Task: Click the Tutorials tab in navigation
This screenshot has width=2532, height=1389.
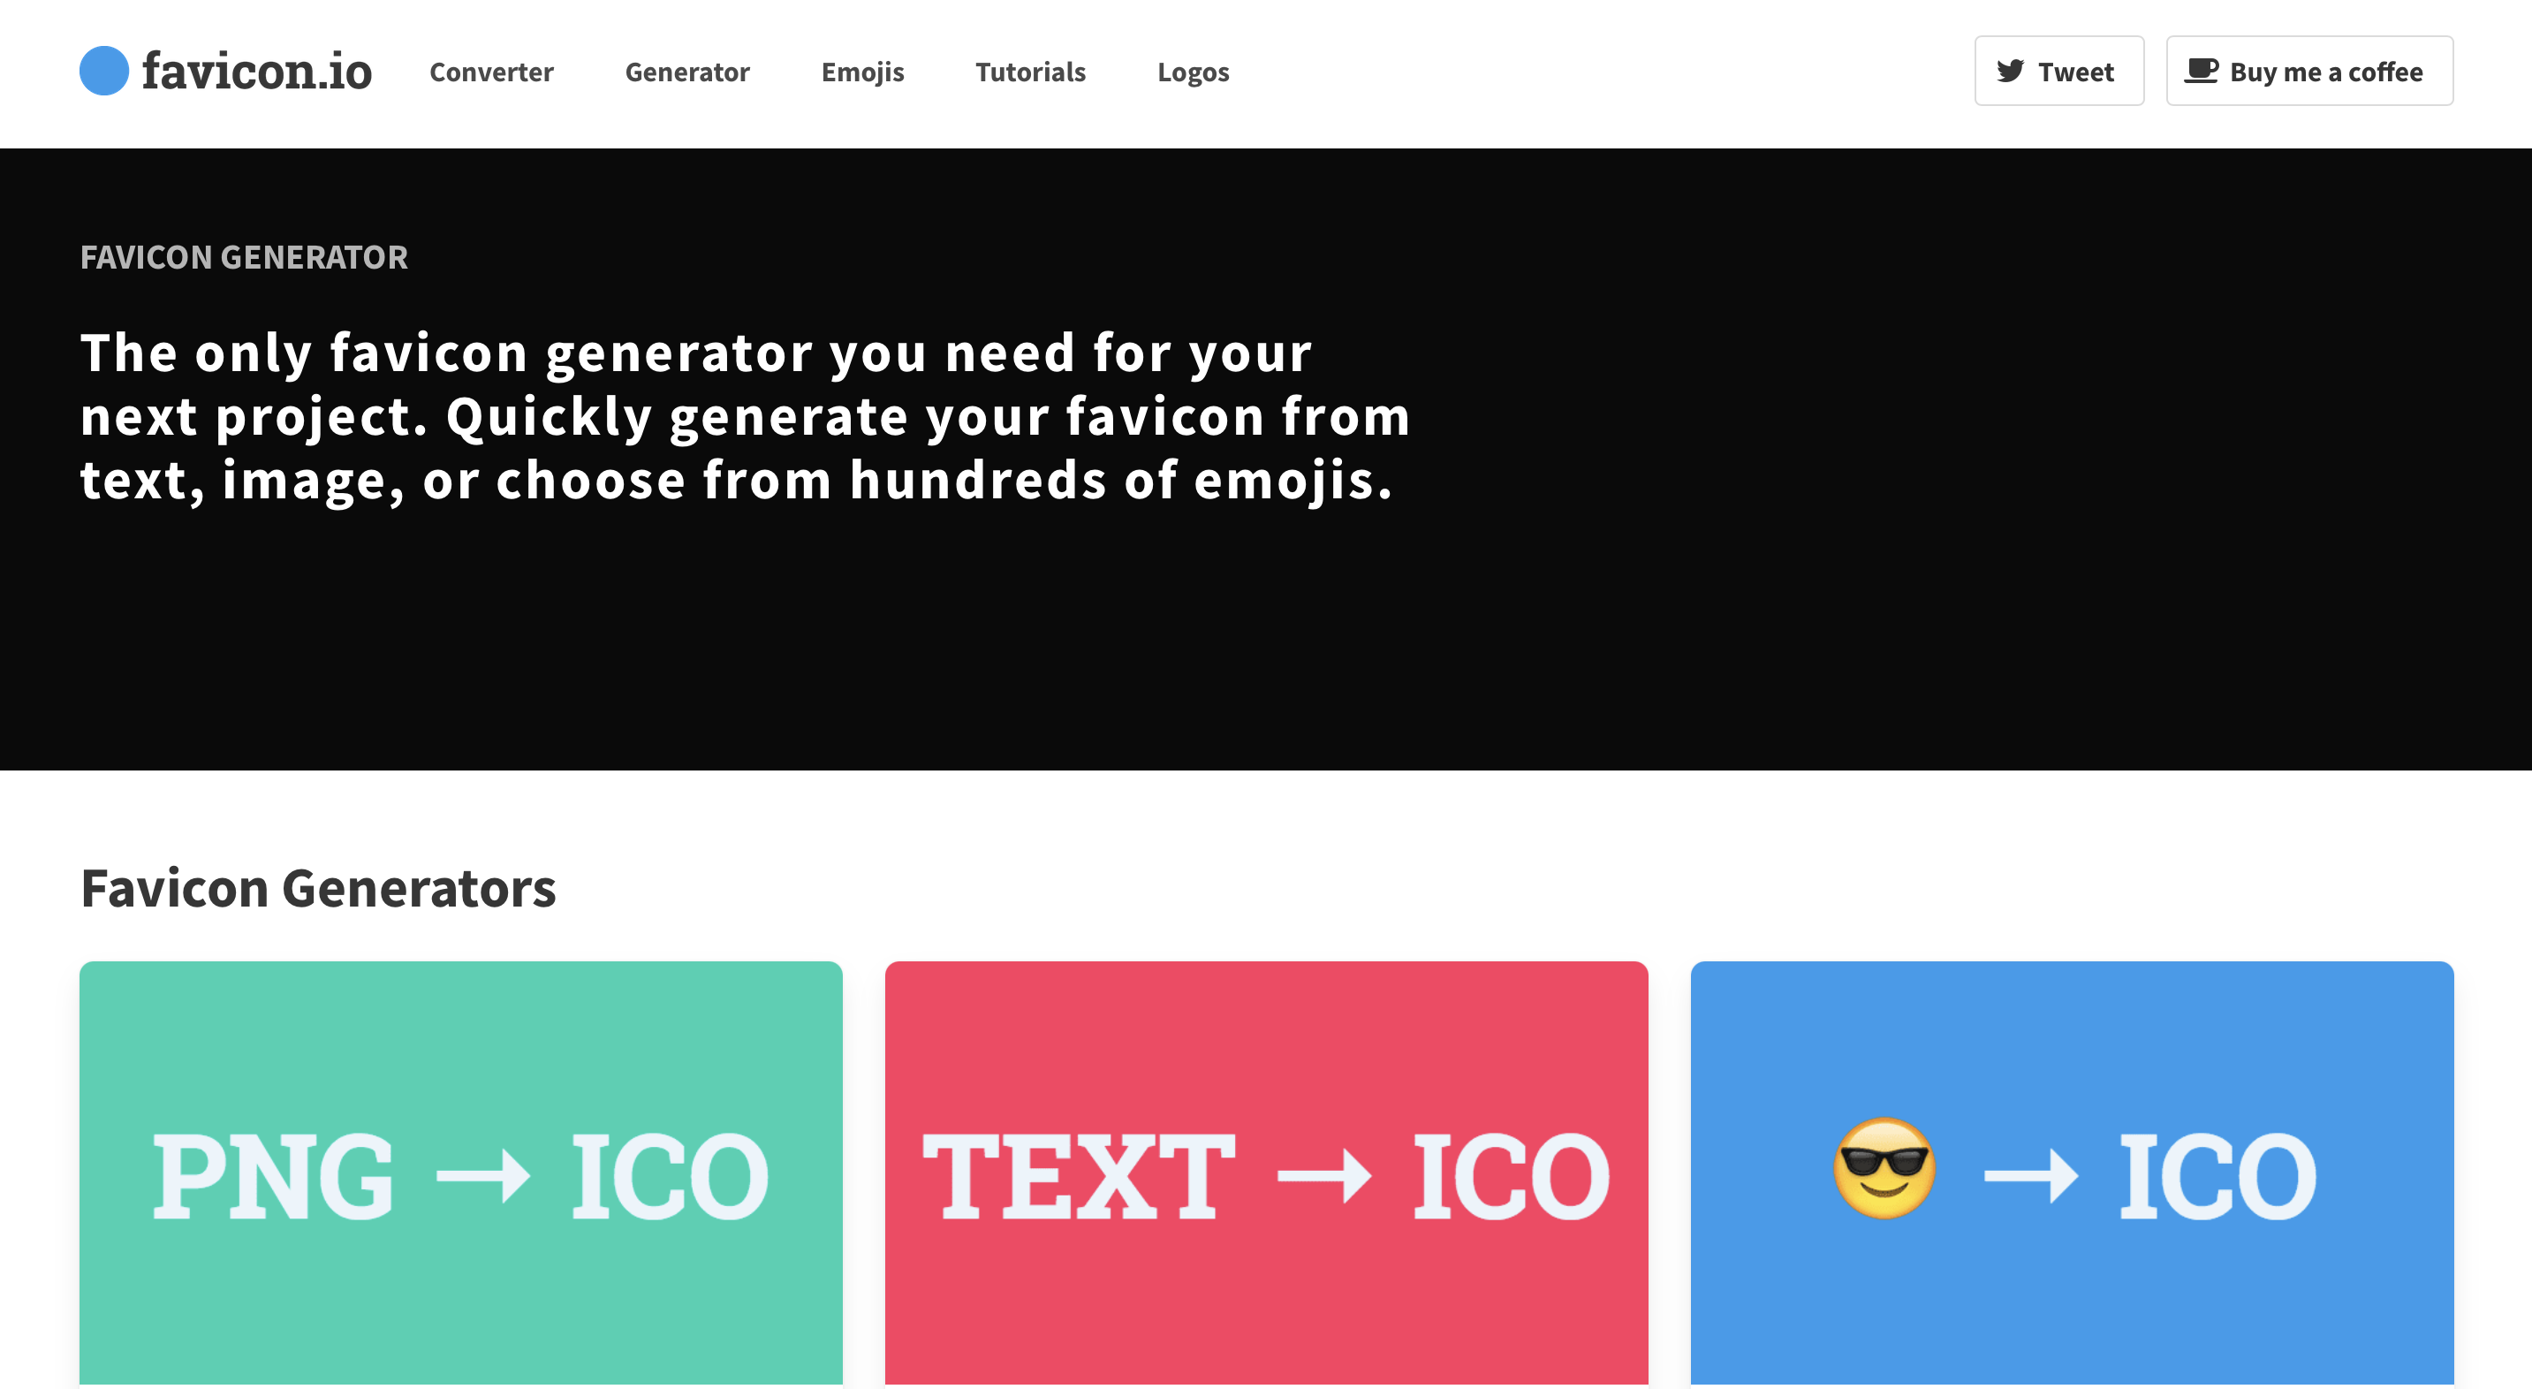Action: click(1029, 70)
